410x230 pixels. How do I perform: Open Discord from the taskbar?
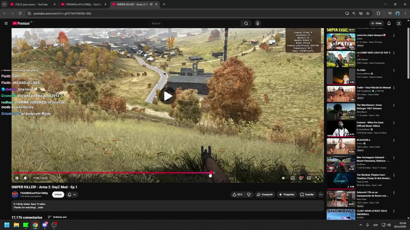click(45, 225)
